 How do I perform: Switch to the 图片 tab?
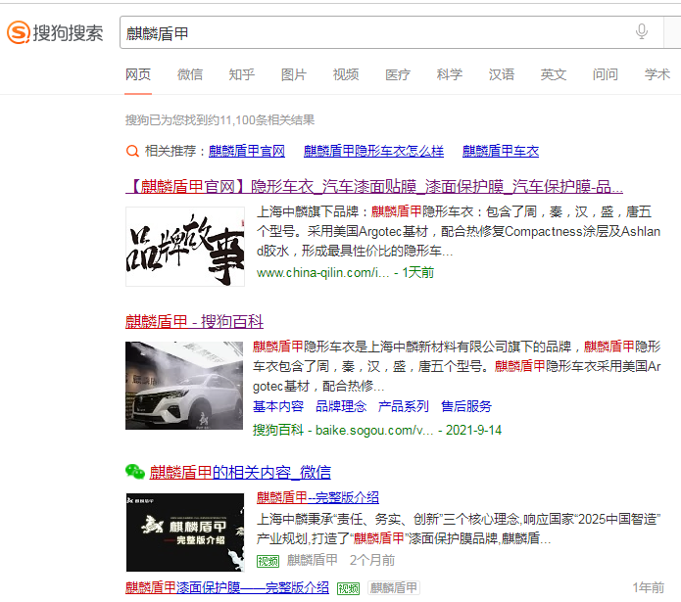(294, 74)
